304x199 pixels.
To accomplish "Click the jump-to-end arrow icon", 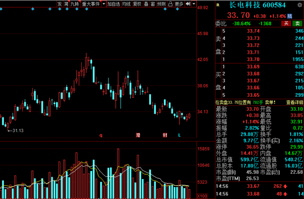I will pyautogui.click(x=188, y=4).
